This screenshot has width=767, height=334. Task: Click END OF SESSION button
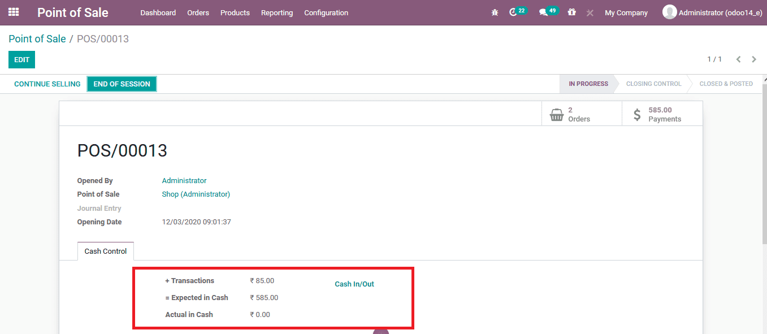(122, 84)
